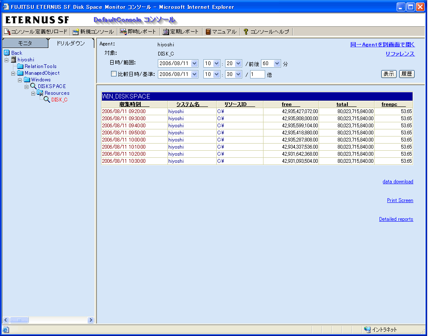The height and width of the screenshot is (336, 428).
Task: Click the left panel scroll left arrow
Action: tap(6, 320)
